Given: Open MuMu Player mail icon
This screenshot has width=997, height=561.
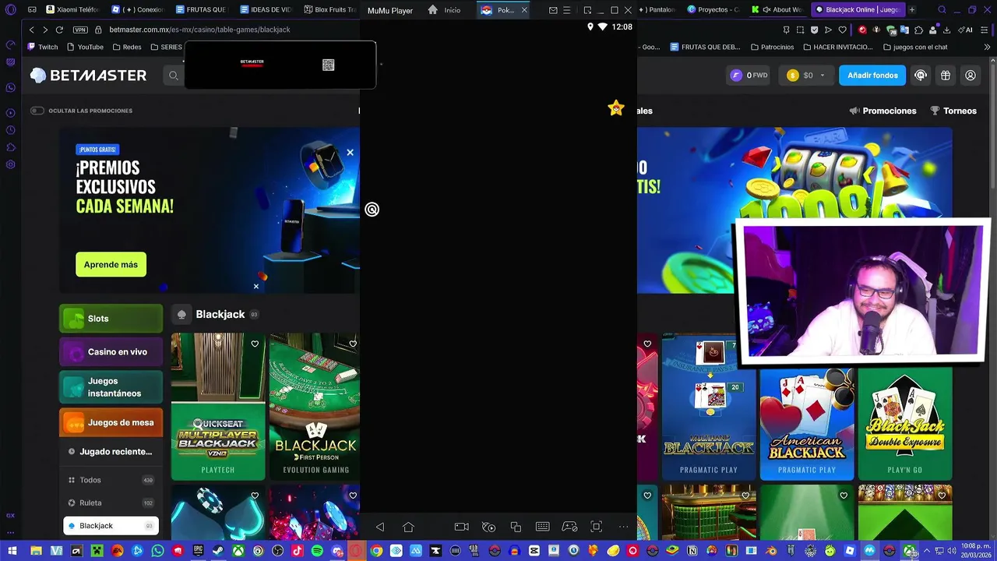Looking at the screenshot, I should 553,10.
